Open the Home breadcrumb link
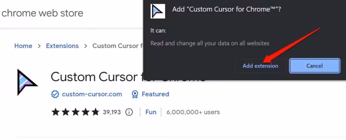 (x=23, y=46)
